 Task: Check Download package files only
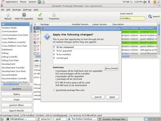tap(54, 90)
